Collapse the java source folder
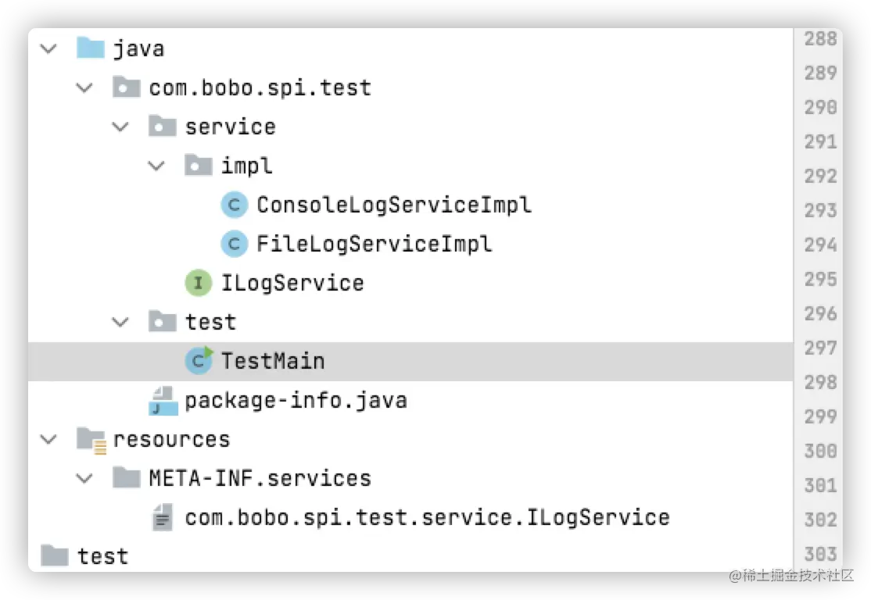 coord(49,49)
